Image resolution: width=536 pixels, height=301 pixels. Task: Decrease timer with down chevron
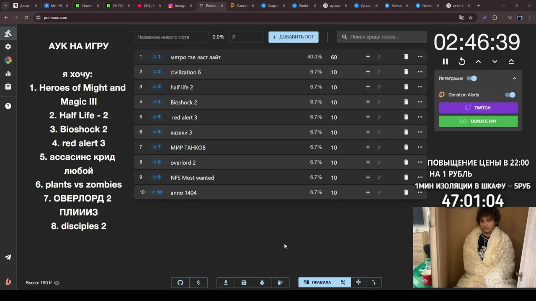click(495, 61)
